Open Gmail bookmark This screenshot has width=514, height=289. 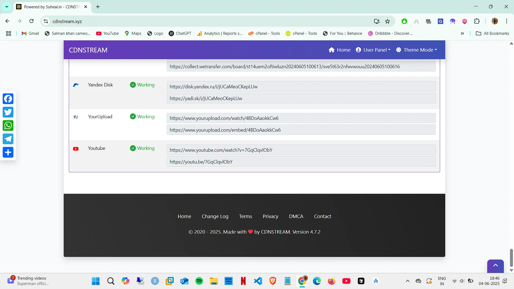(x=30, y=33)
